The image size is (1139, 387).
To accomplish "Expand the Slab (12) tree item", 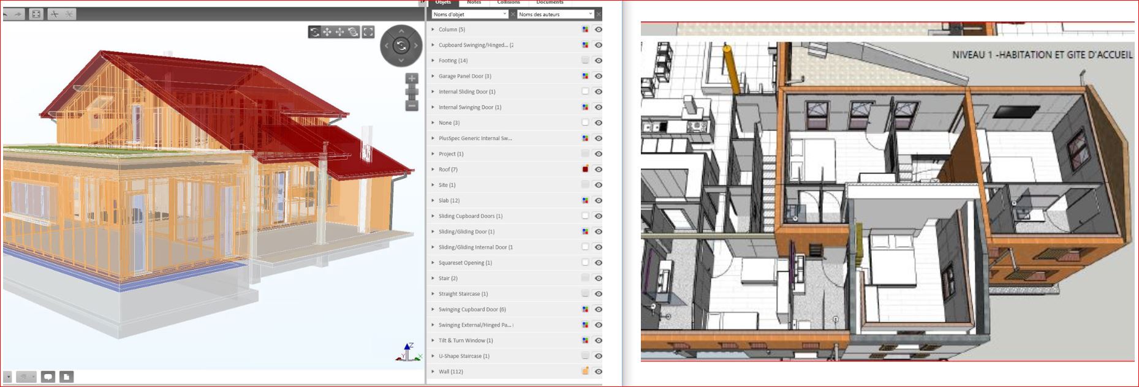I will [x=433, y=200].
